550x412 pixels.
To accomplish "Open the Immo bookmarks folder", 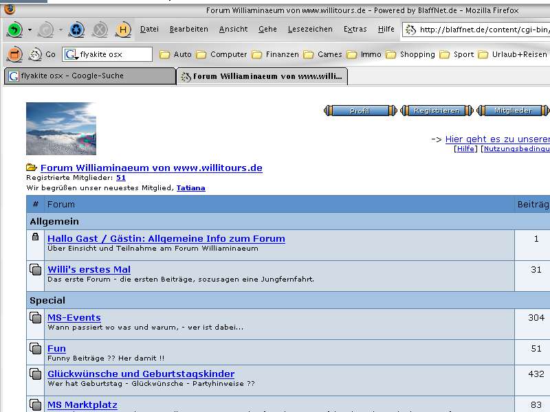I will (364, 54).
